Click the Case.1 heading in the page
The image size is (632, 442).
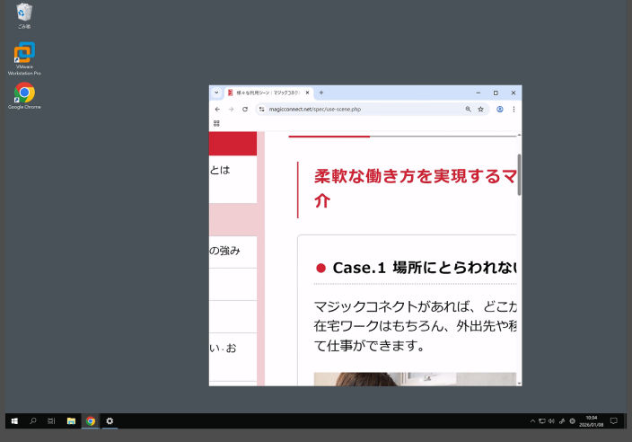[422, 268]
